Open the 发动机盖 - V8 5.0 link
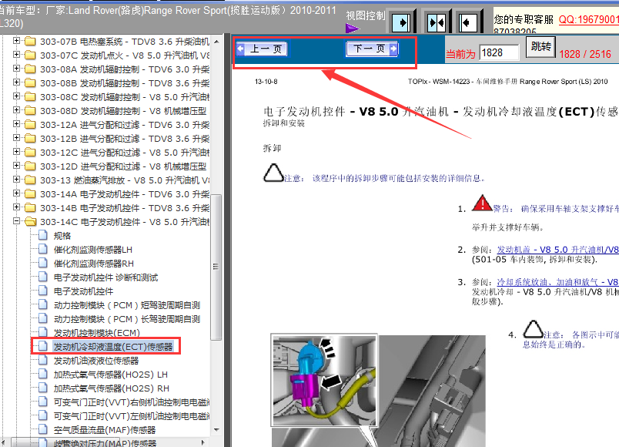This screenshot has height=447, width=619. click(557, 250)
